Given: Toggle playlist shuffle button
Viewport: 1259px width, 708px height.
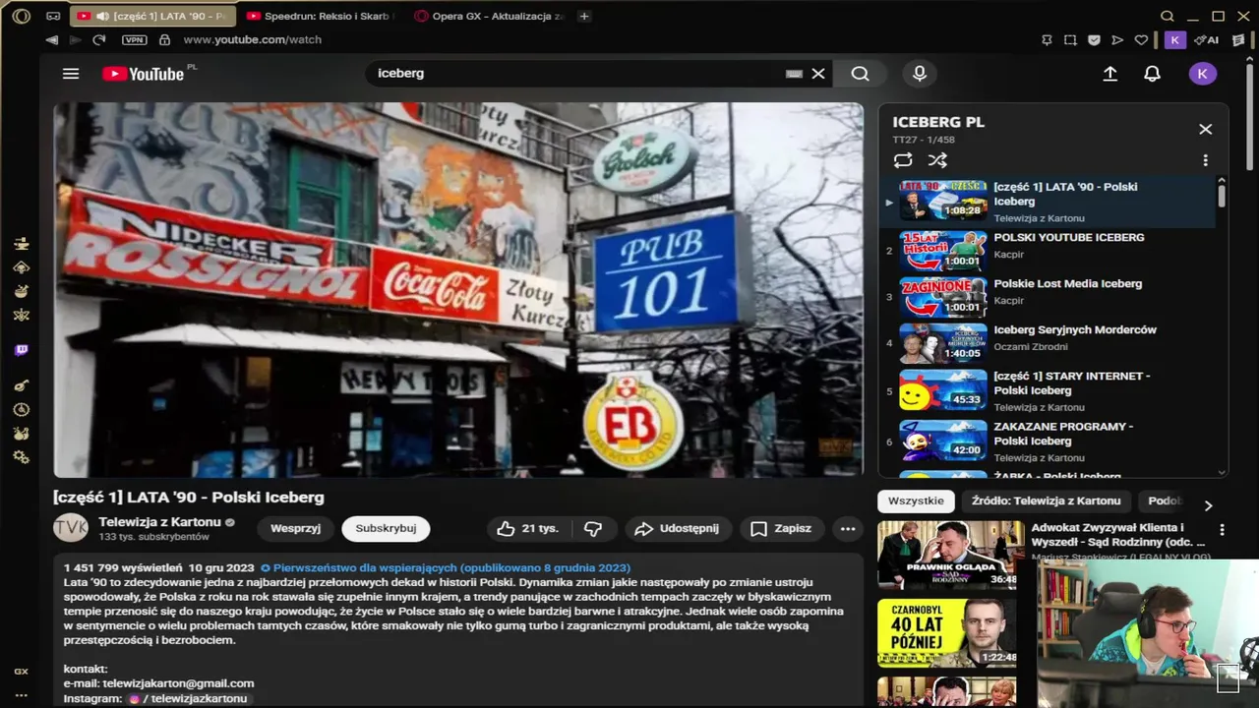Looking at the screenshot, I should tap(937, 160).
